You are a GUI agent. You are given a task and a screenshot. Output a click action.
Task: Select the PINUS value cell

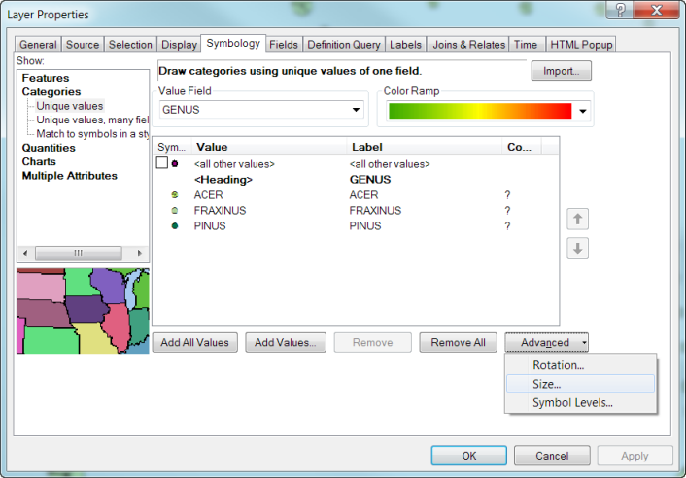tap(210, 226)
